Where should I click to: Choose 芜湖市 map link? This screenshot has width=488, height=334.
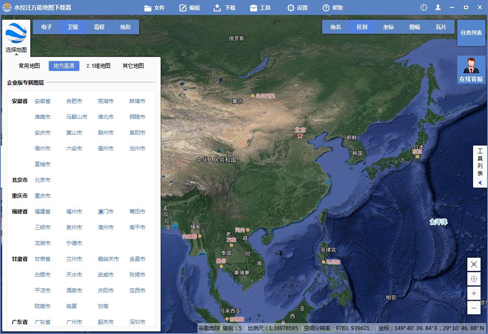click(x=105, y=101)
